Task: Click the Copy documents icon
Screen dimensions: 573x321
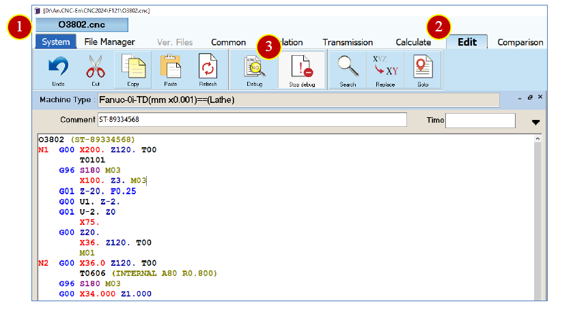Action: pos(133,66)
